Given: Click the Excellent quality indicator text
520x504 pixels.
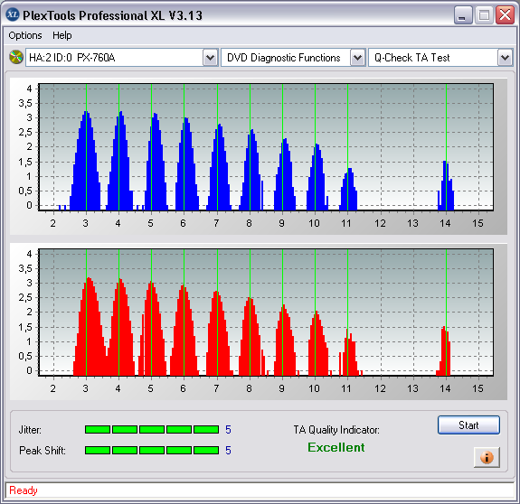Looking at the screenshot, I should [x=336, y=447].
